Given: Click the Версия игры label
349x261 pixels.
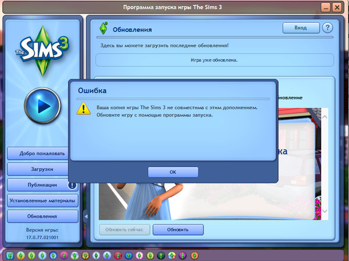Looking at the screenshot, I should tap(42, 230).
